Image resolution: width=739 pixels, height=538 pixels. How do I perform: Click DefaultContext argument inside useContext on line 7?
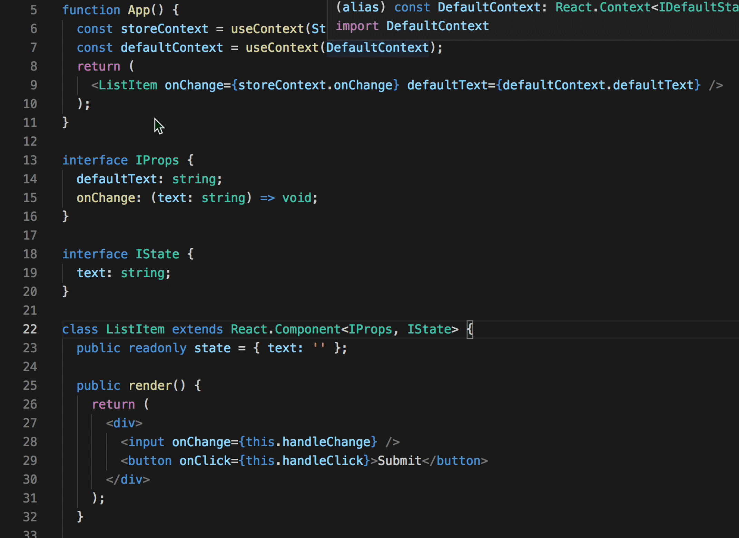[377, 48]
